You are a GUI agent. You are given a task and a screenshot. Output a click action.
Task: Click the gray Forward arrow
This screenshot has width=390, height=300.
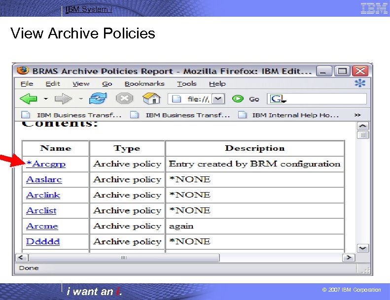(63, 99)
